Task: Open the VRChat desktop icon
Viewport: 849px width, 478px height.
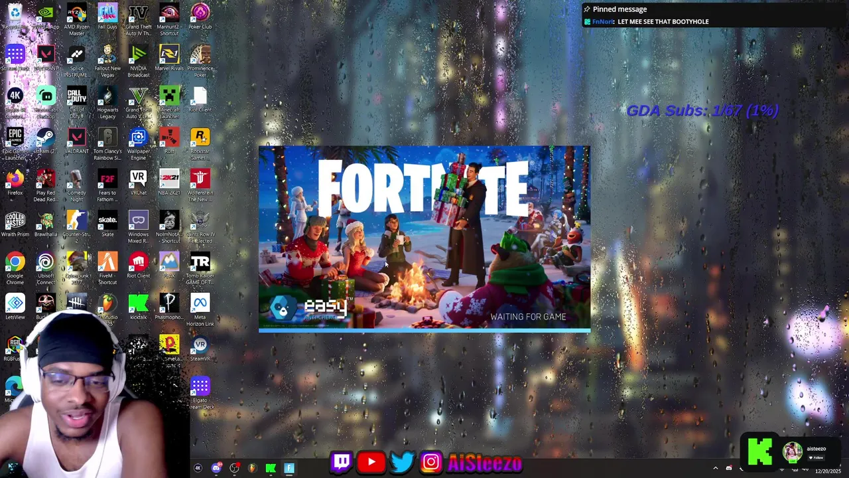Action: (138, 183)
